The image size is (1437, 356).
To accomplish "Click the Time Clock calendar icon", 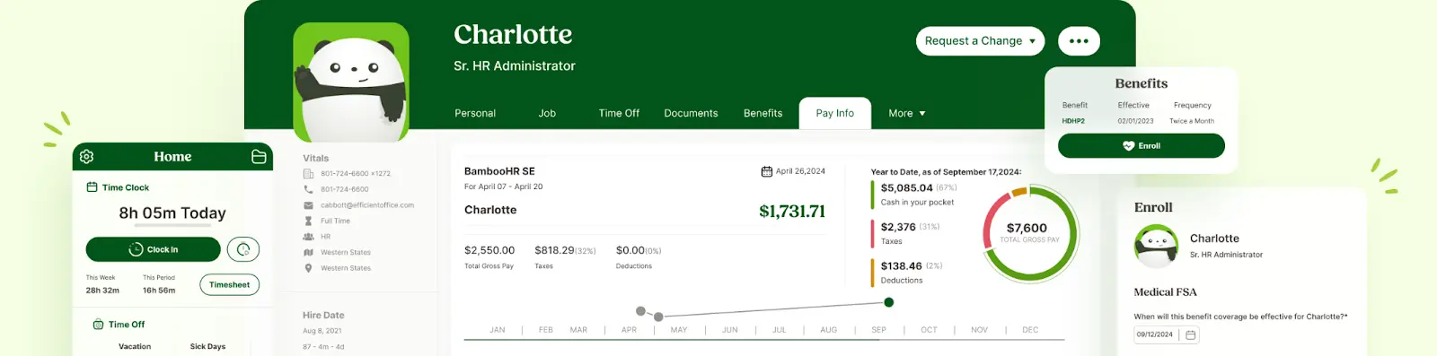I will tap(92, 187).
